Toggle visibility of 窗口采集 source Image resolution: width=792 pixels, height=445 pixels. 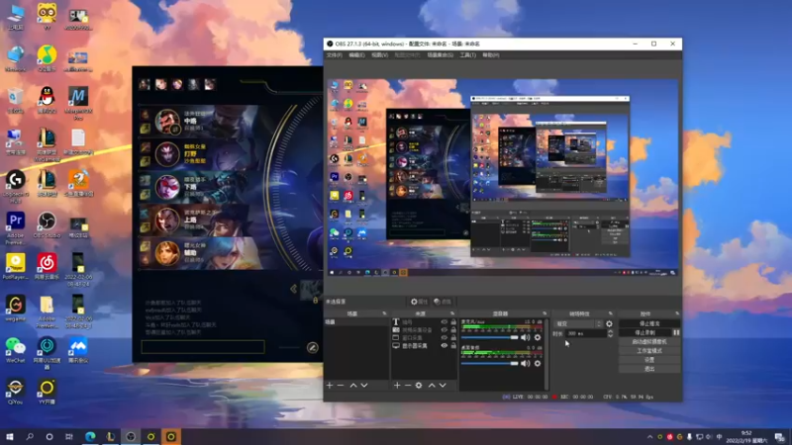[x=444, y=338]
